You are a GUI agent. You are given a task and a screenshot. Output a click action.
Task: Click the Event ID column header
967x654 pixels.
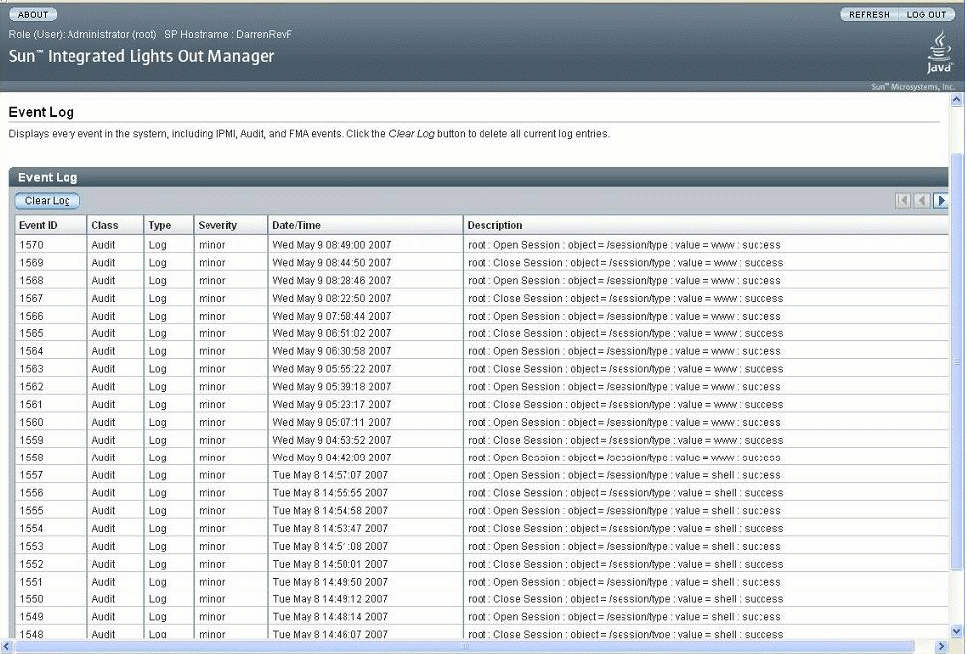[x=51, y=225]
